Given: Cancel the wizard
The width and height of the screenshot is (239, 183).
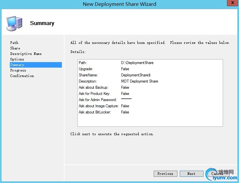Looking at the screenshot, I should coord(217,174).
